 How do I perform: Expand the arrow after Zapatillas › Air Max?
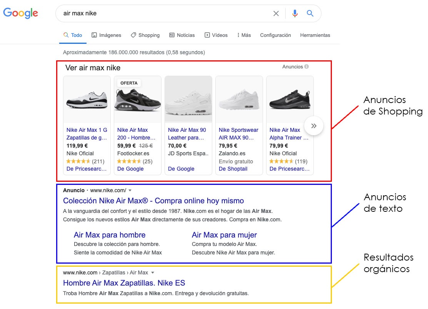pos(153,272)
